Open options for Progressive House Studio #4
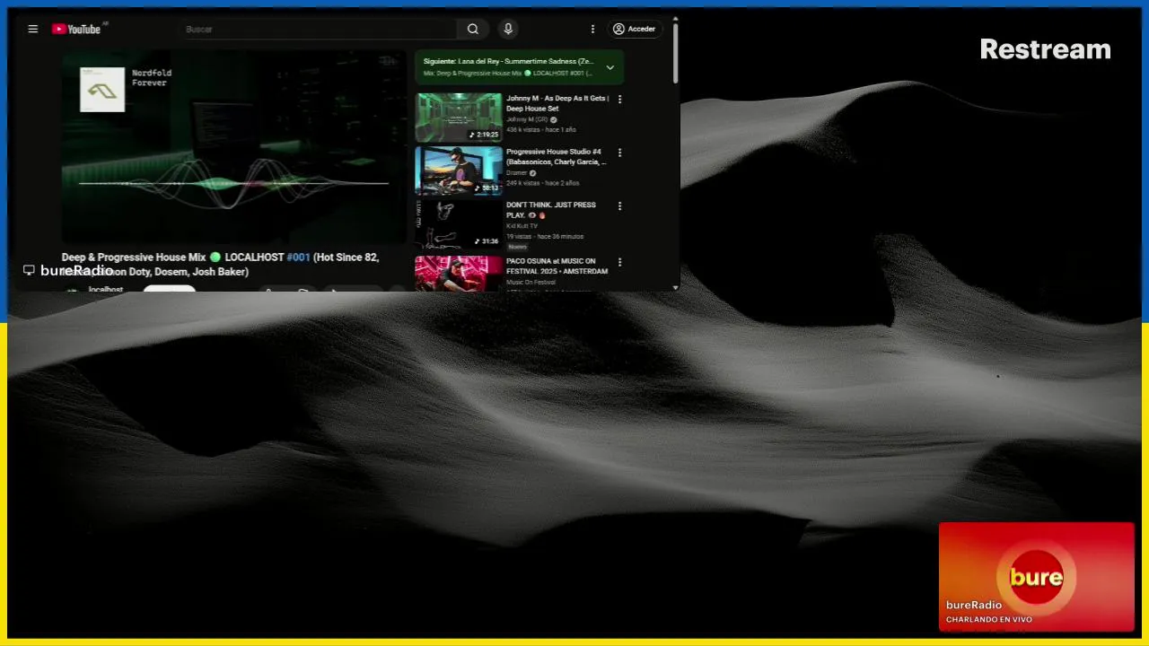 pos(619,153)
